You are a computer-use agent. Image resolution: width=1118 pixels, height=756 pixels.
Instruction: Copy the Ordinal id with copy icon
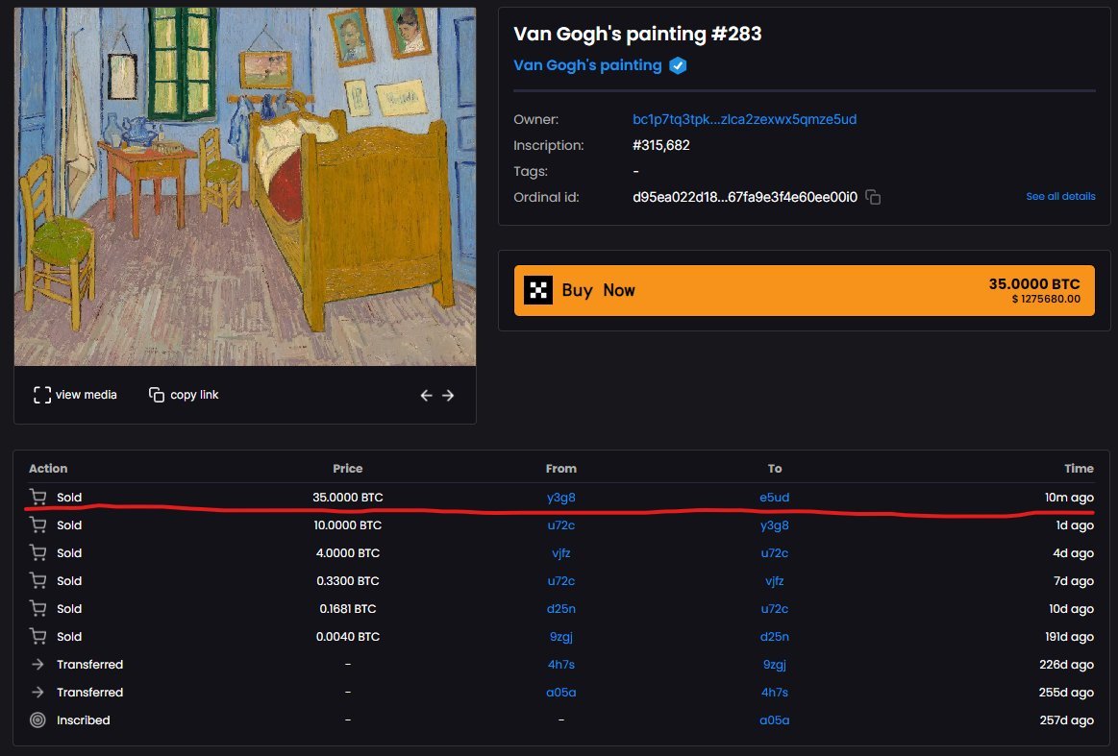point(873,197)
